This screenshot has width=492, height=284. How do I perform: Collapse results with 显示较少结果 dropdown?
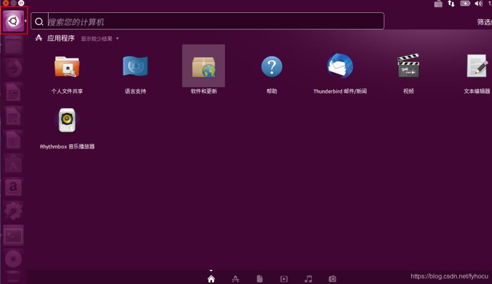(100, 39)
